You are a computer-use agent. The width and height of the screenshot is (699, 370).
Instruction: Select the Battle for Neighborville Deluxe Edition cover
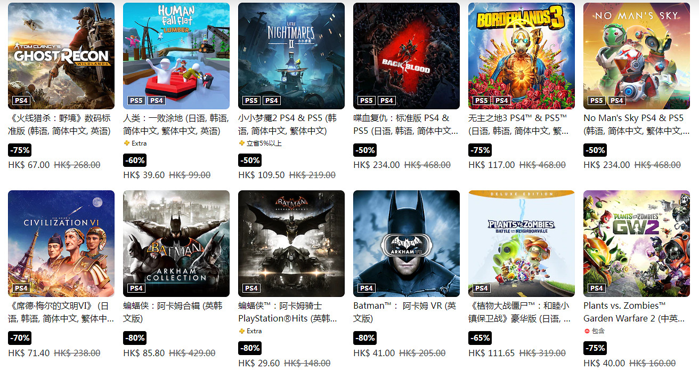tap(522, 244)
